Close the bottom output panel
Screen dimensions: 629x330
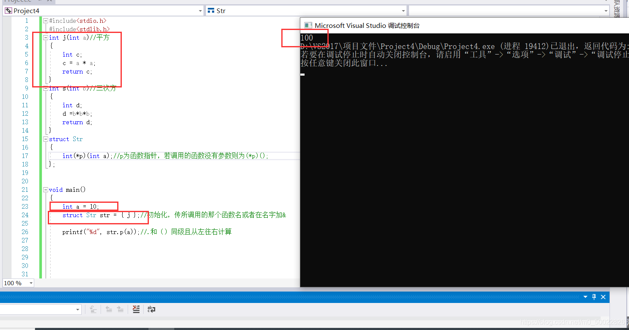click(603, 297)
